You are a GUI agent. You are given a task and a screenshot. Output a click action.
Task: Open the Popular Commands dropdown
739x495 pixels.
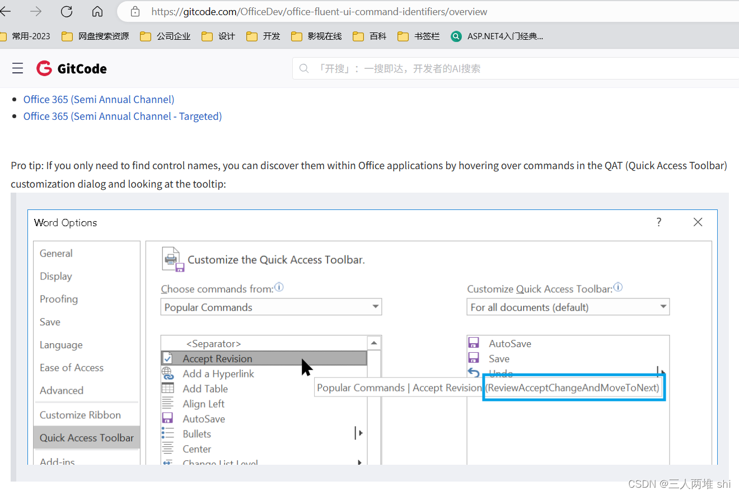[x=271, y=307]
